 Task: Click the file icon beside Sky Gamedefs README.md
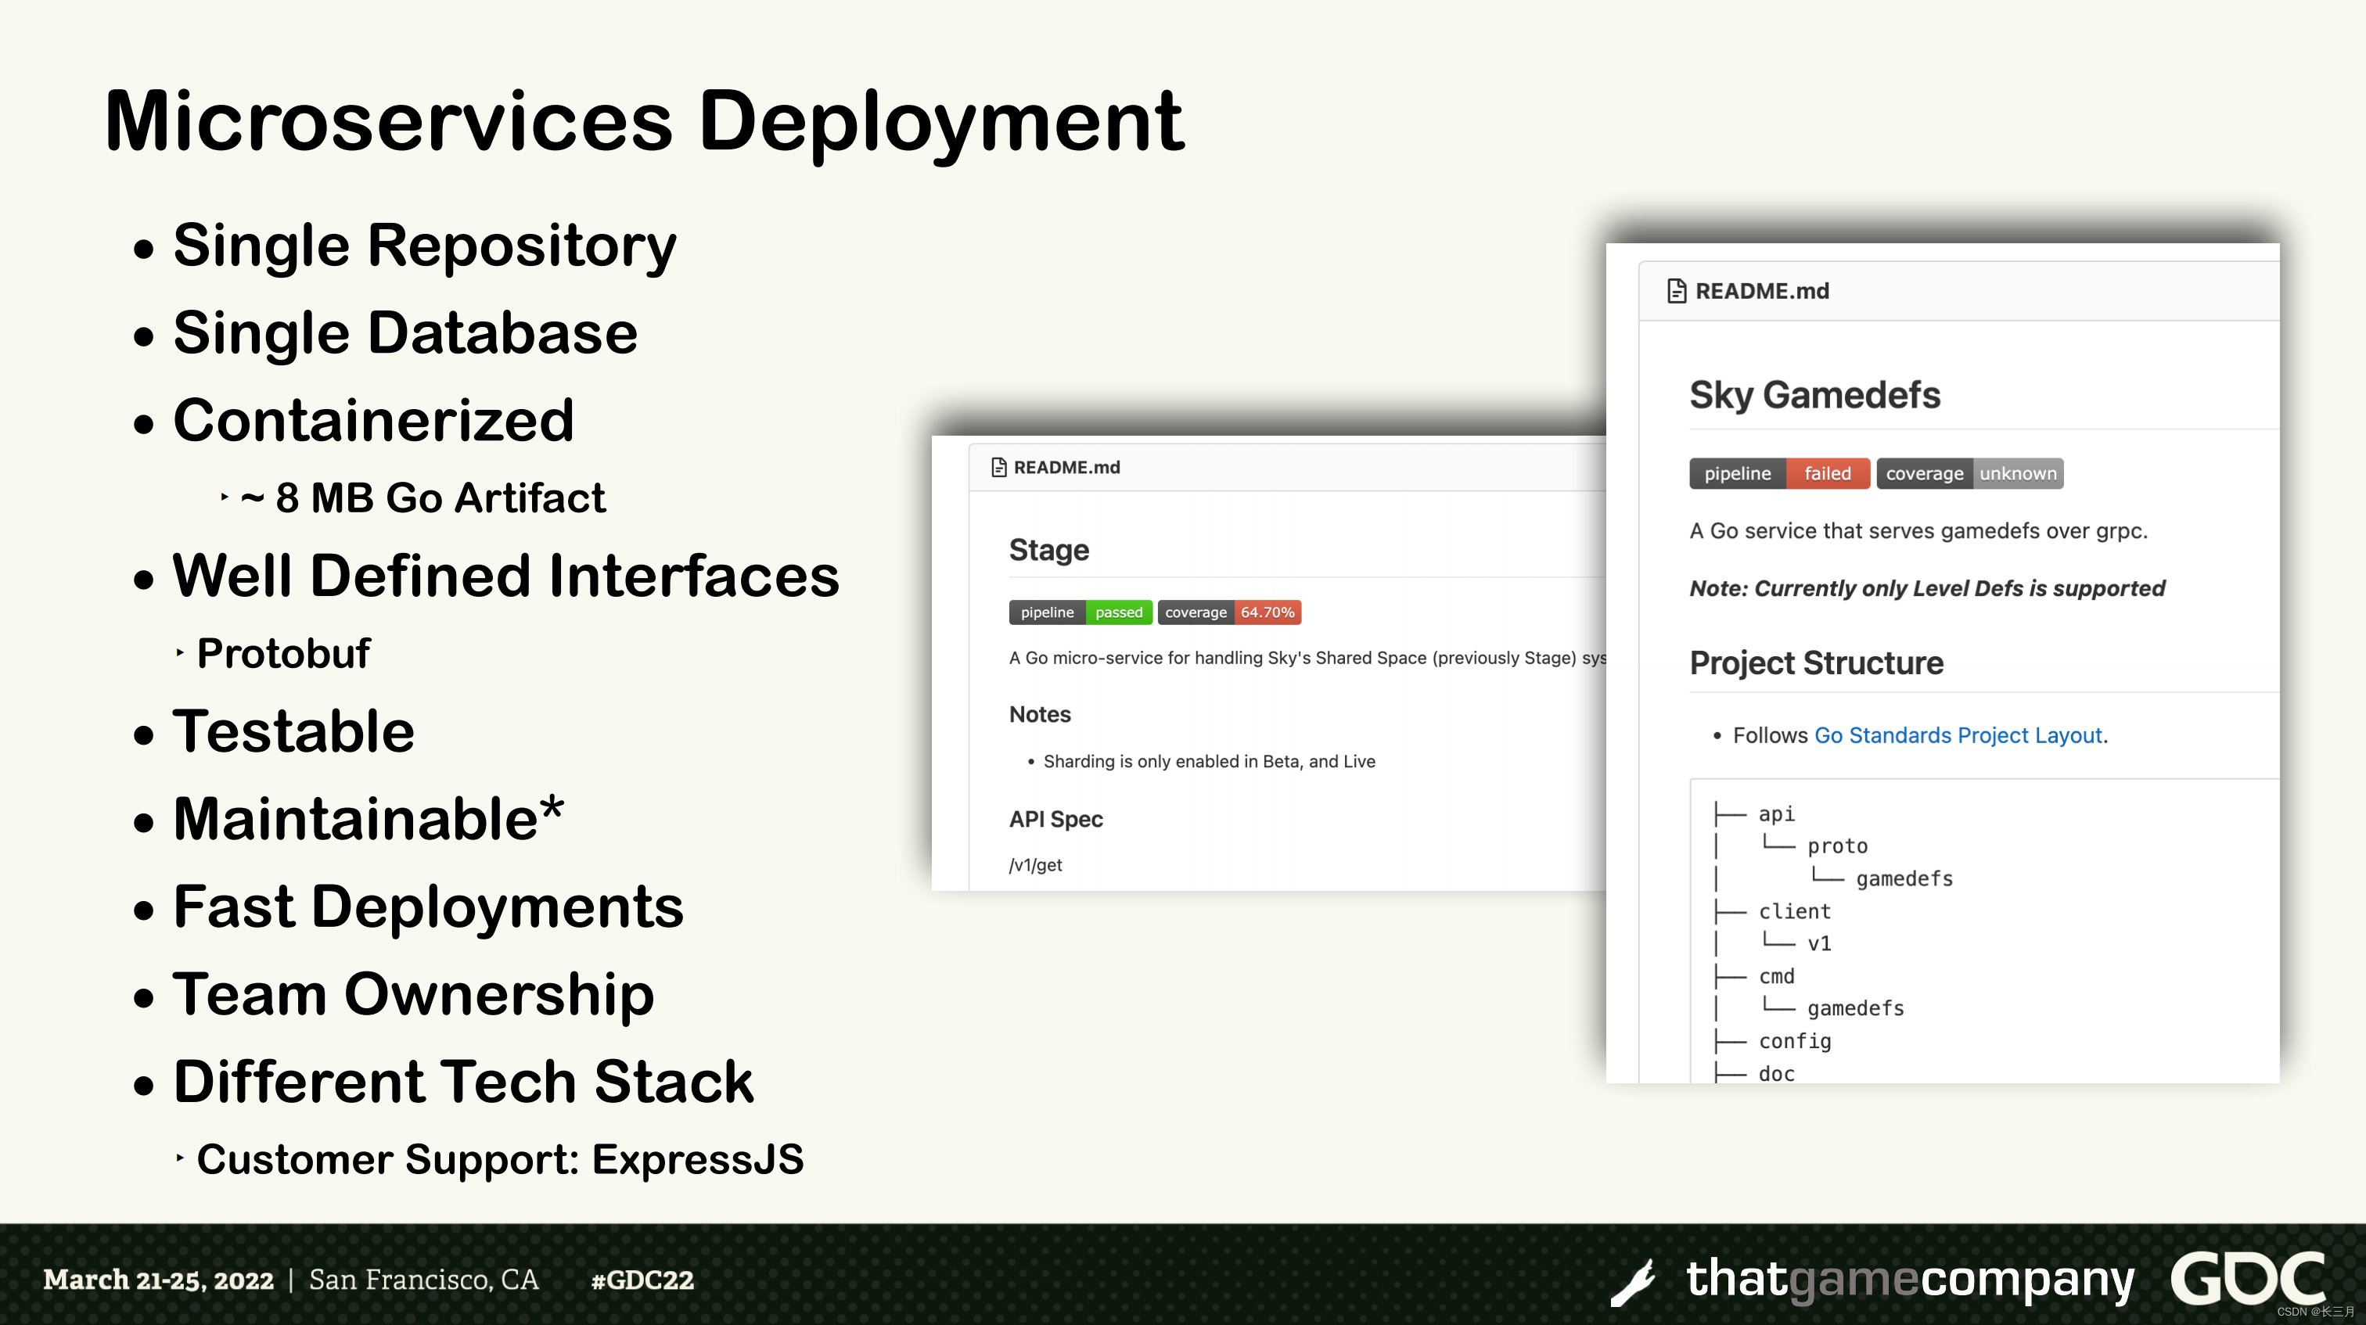(1676, 291)
